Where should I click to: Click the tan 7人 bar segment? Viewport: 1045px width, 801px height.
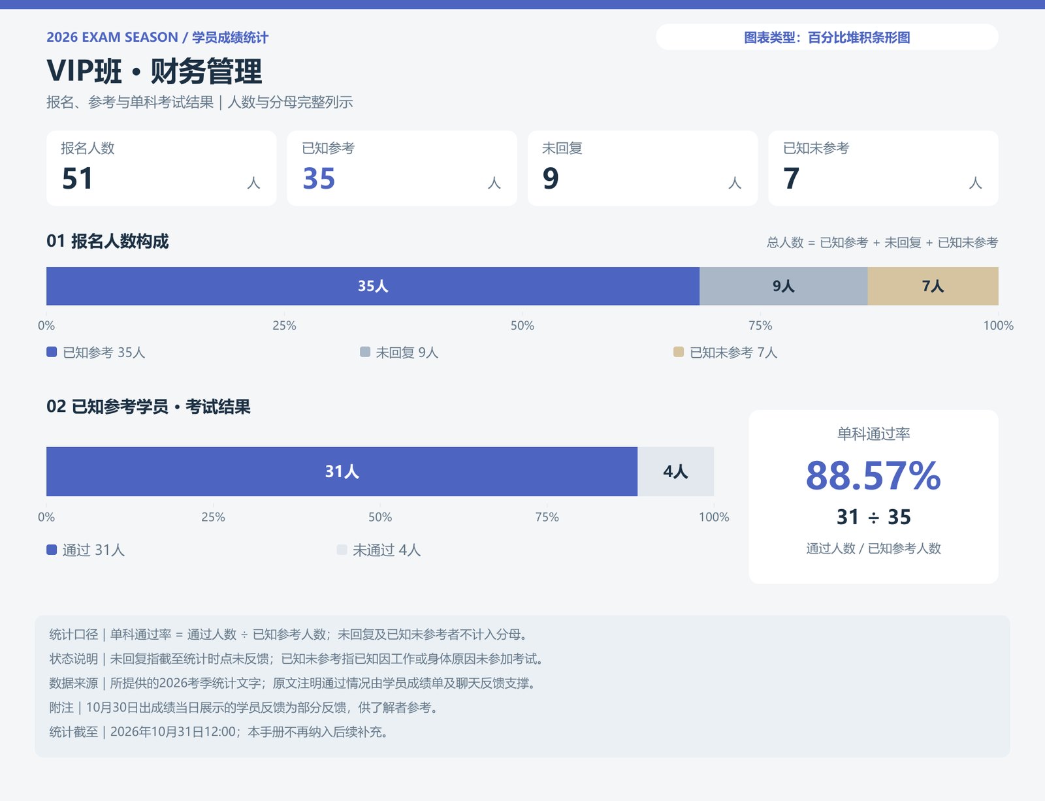(933, 286)
